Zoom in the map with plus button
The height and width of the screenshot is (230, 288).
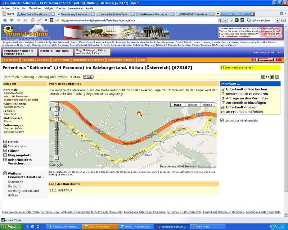(x=57, y=119)
